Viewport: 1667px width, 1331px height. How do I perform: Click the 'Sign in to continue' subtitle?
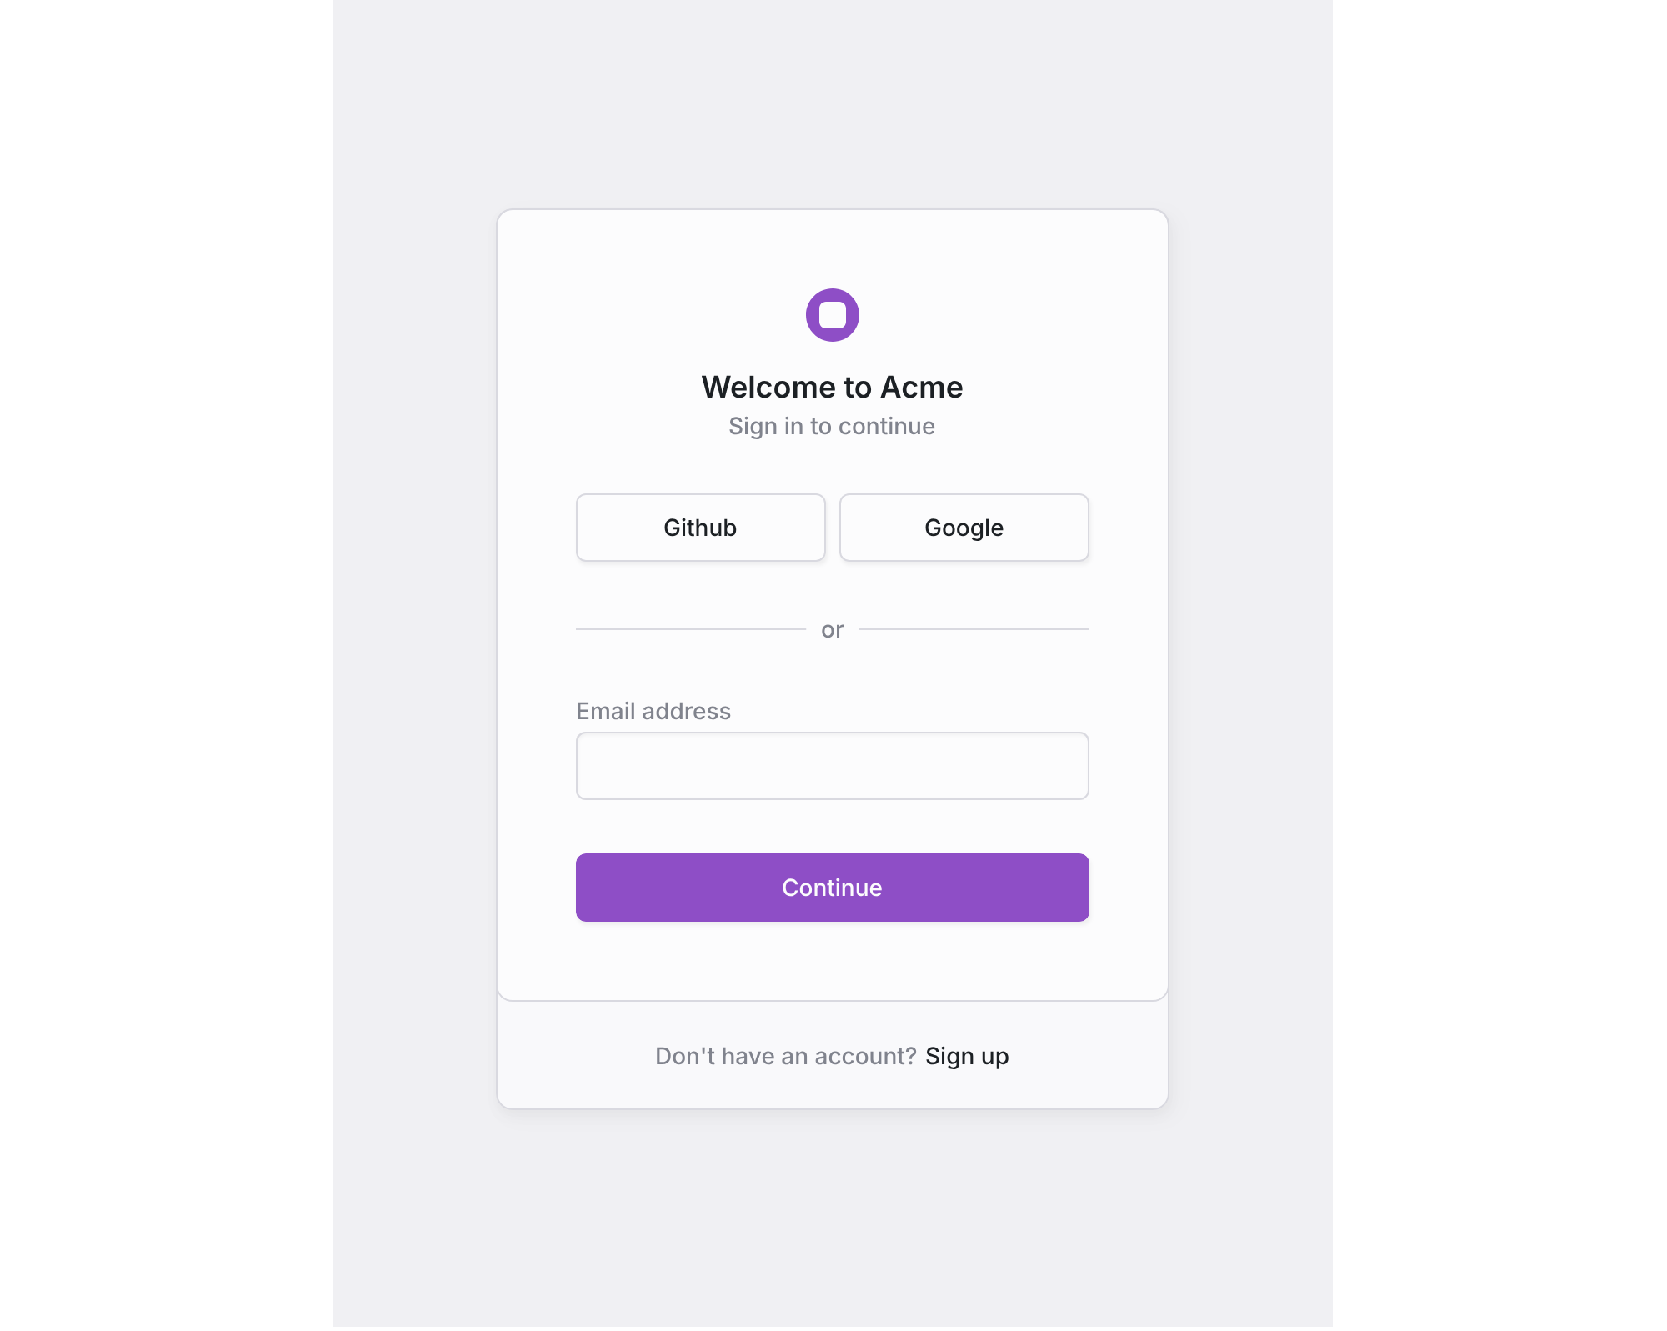(832, 426)
